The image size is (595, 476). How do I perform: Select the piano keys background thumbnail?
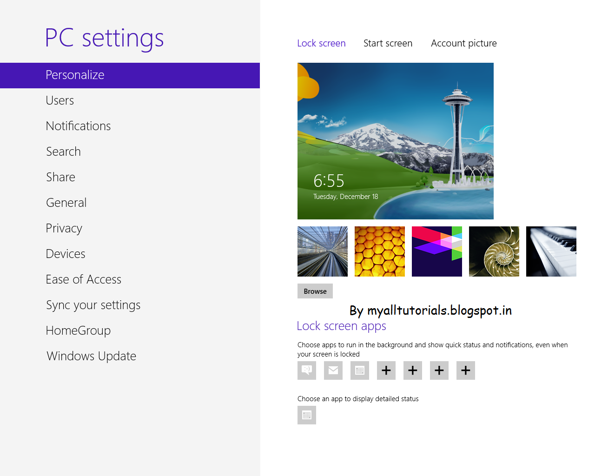click(551, 251)
